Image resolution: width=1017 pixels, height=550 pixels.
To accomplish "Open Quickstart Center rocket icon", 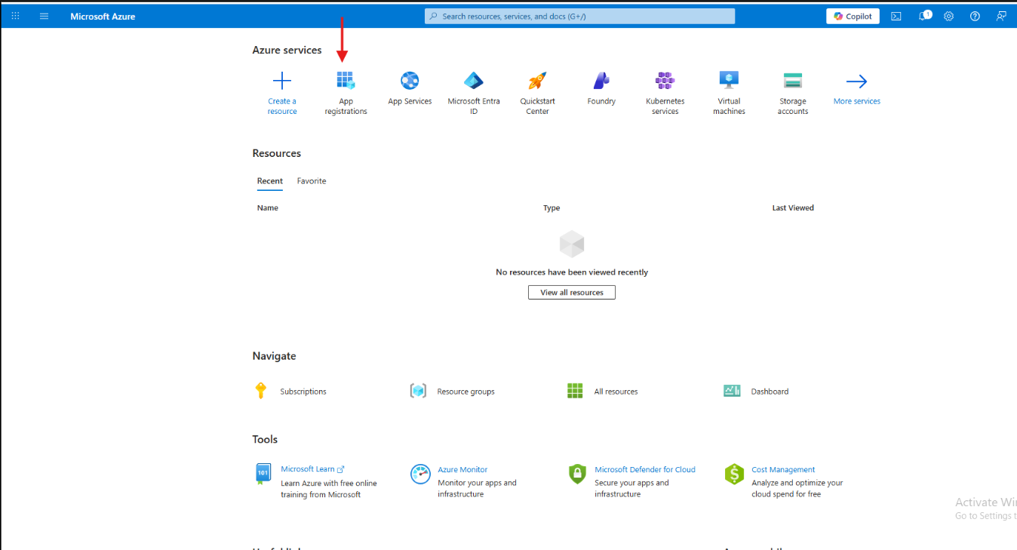I will 537,81.
